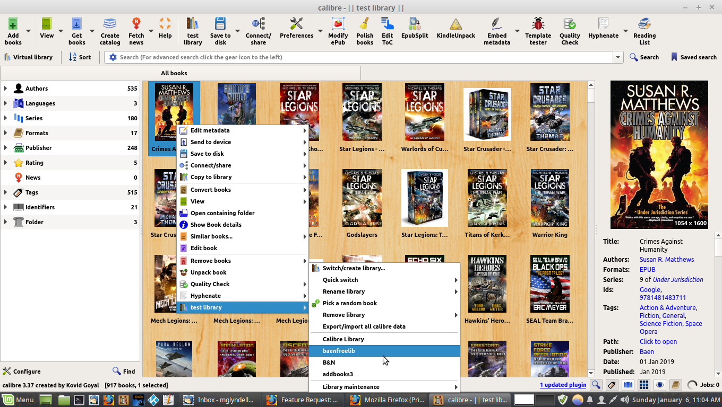The height and width of the screenshot is (407, 722).
Task: Launch Firefox from the taskbar panel
Action: [x=108, y=400]
